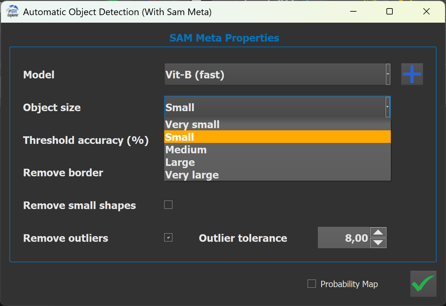Click the Object size dropdown arrow
The height and width of the screenshot is (306, 446).
[x=387, y=107]
